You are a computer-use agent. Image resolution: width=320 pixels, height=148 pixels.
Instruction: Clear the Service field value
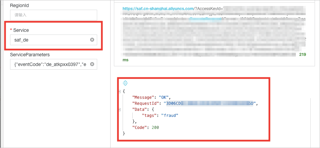coord(92,40)
